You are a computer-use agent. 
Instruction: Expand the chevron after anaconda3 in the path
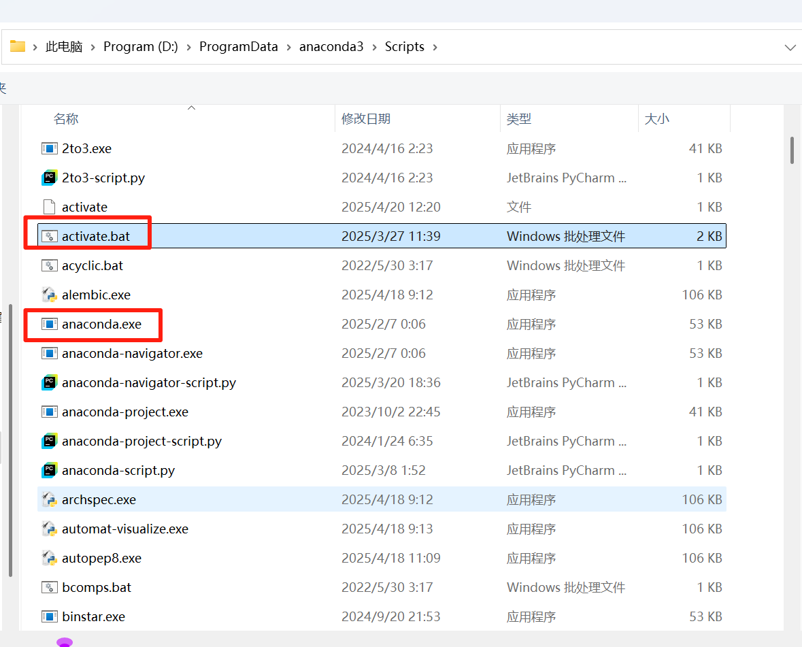(x=374, y=47)
